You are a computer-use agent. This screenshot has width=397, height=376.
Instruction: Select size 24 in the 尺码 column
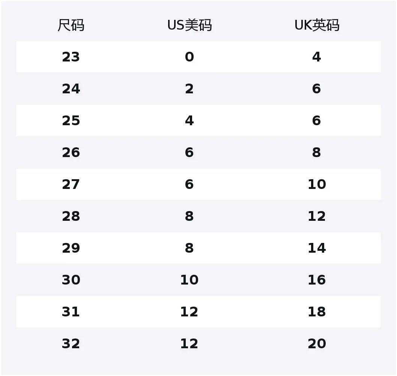pos(71,89)
